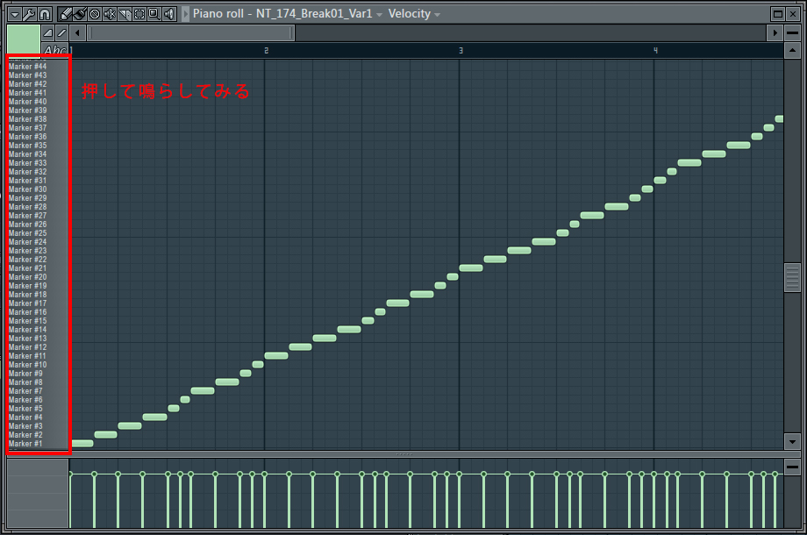Click the Marker #5 key
This screenshot has width=807, height=535.
click(x=38, y=409)
